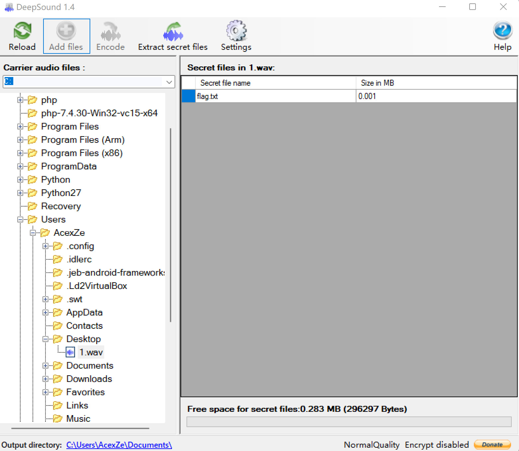
Task: Select the flag.txt secret file
Action: 275,96
